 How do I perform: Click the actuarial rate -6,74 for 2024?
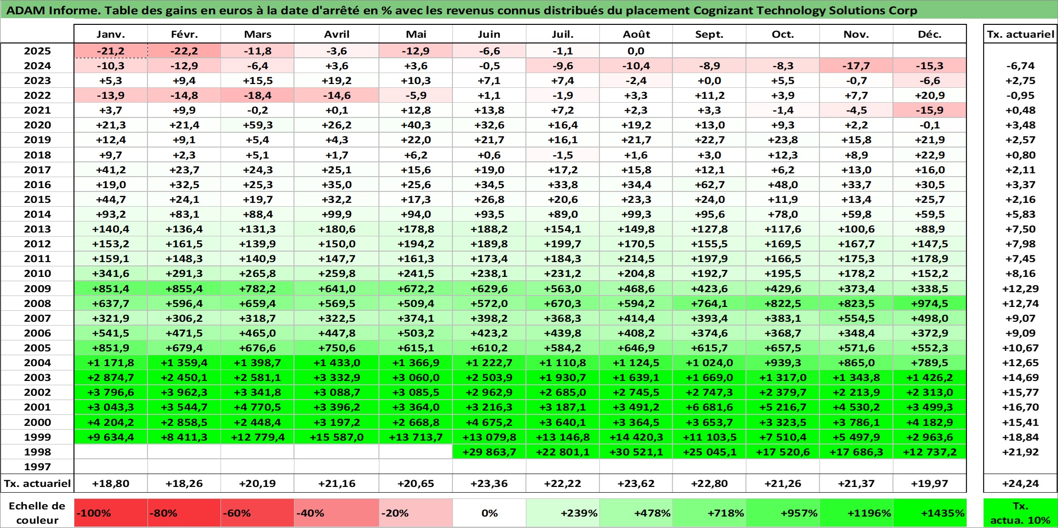[1020, 66]
